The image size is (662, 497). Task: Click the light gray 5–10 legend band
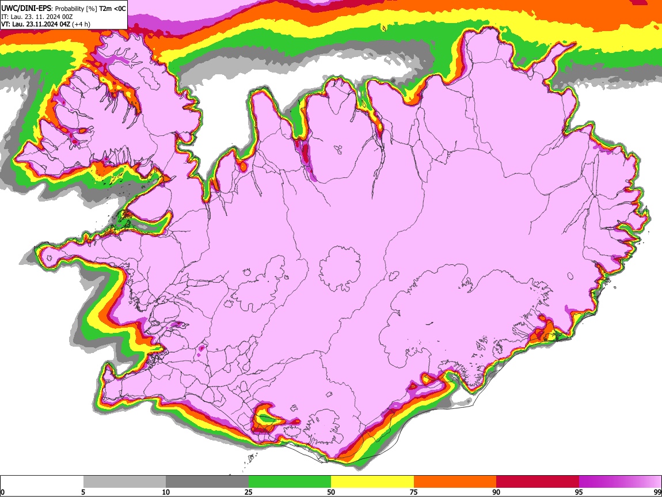point(124,481)
